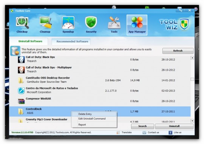Click the list scrollbar up arrow

pos(192,58)
